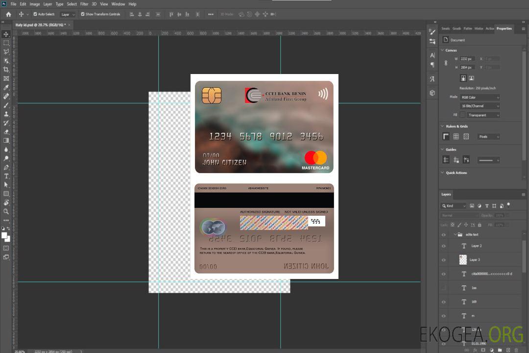Hide Layer 2 visibility eye

click(444, 246)
